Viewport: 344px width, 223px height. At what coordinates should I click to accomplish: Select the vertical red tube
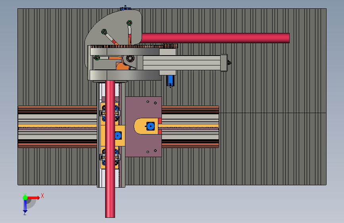(x=110, y=149)
